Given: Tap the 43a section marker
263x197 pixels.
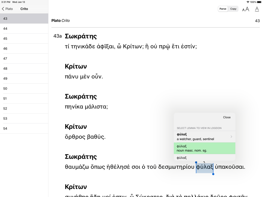Looking at the screenshot, I should [57, 36].
